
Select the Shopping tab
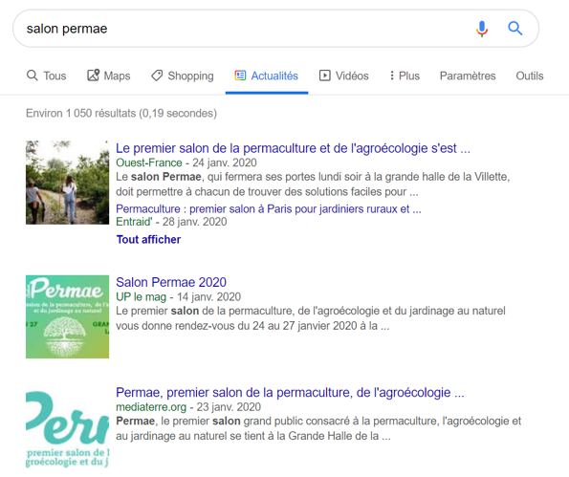(183, 76)
